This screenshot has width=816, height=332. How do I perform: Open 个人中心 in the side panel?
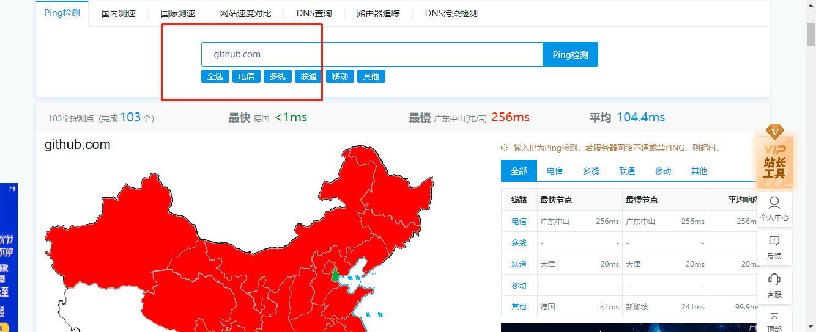click(x=774, y=209)
